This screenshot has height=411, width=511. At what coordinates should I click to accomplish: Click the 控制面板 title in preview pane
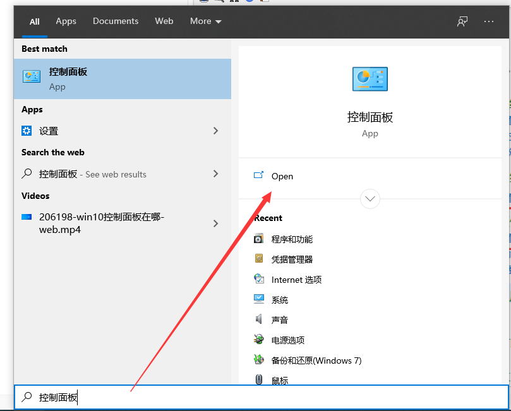pos(370,117)
